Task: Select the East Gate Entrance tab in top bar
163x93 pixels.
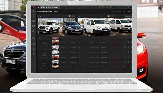Action: [50, 7]
